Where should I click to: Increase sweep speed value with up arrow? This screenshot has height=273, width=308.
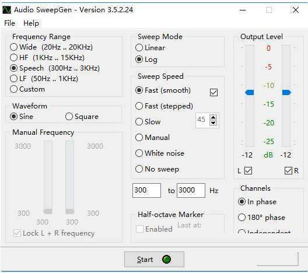[213, 117]
